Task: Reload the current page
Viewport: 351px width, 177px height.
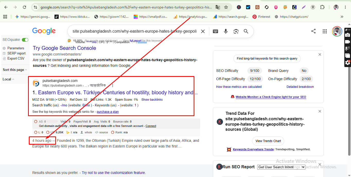Action: 24,7
